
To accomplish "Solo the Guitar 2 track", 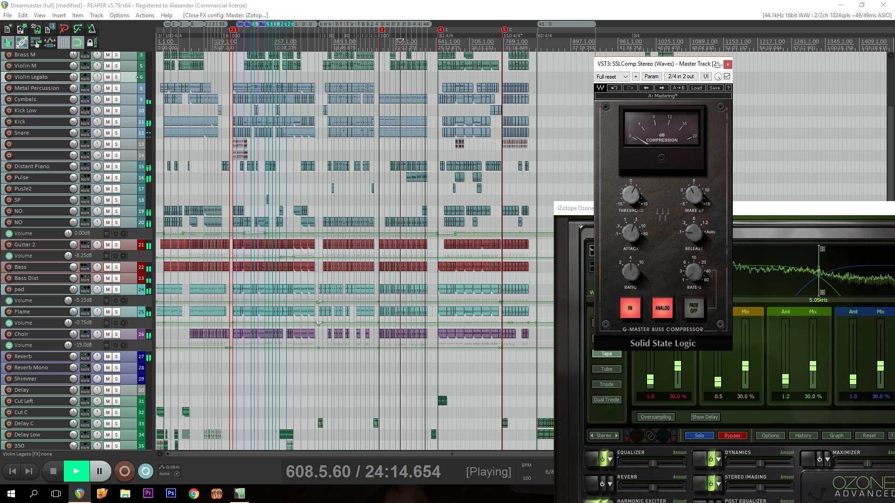I will click(x=117, y=245).
